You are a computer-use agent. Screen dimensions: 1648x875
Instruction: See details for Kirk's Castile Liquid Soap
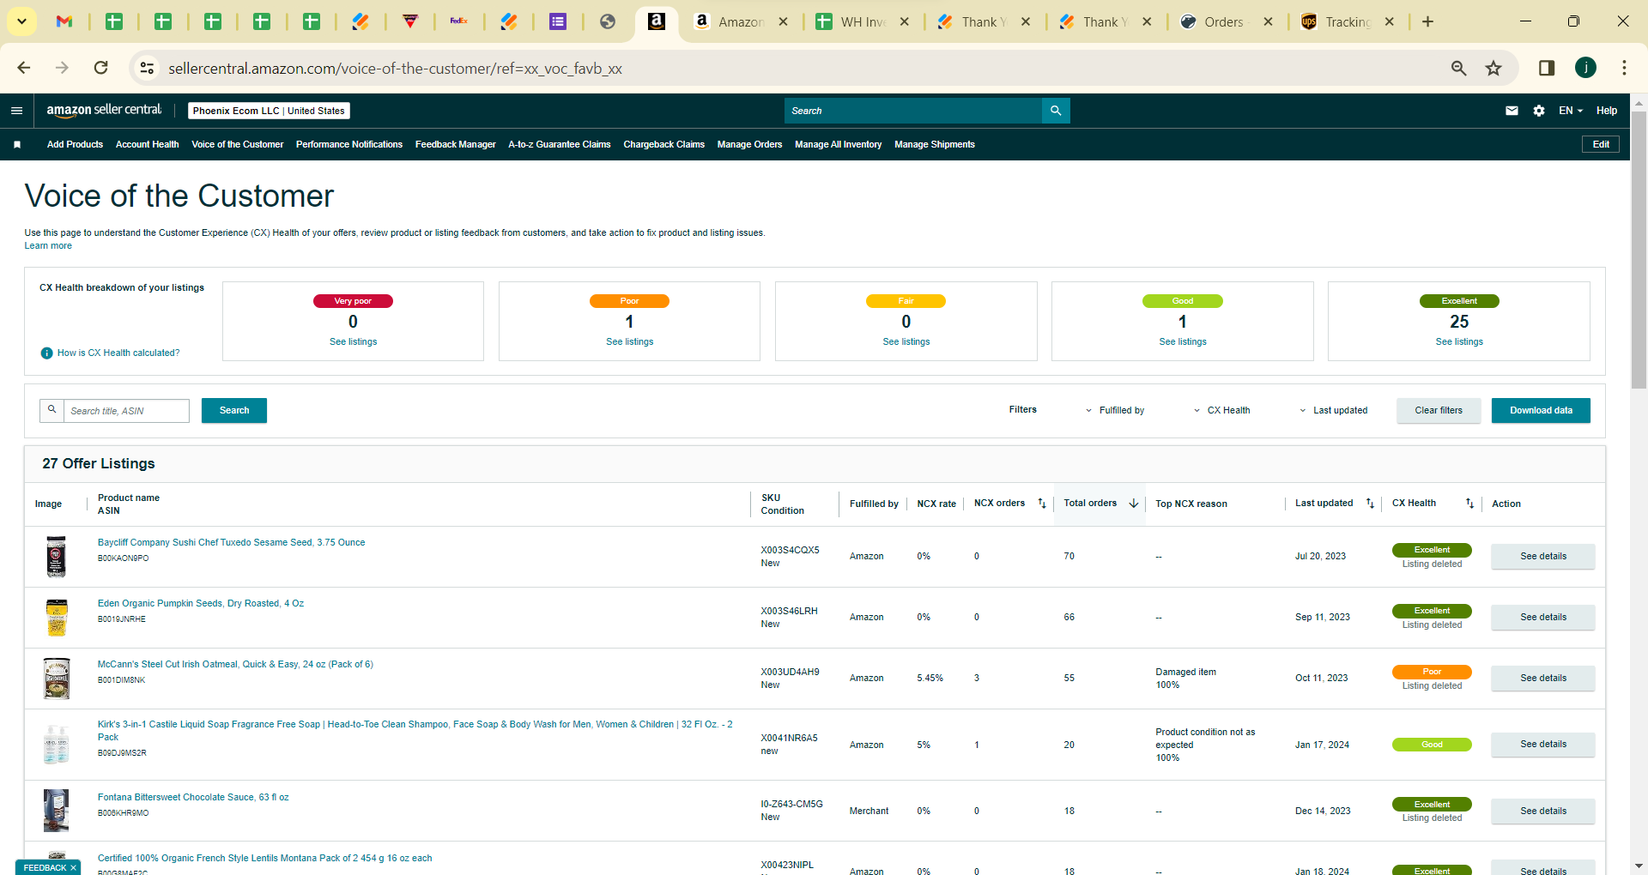[1543, 745]
